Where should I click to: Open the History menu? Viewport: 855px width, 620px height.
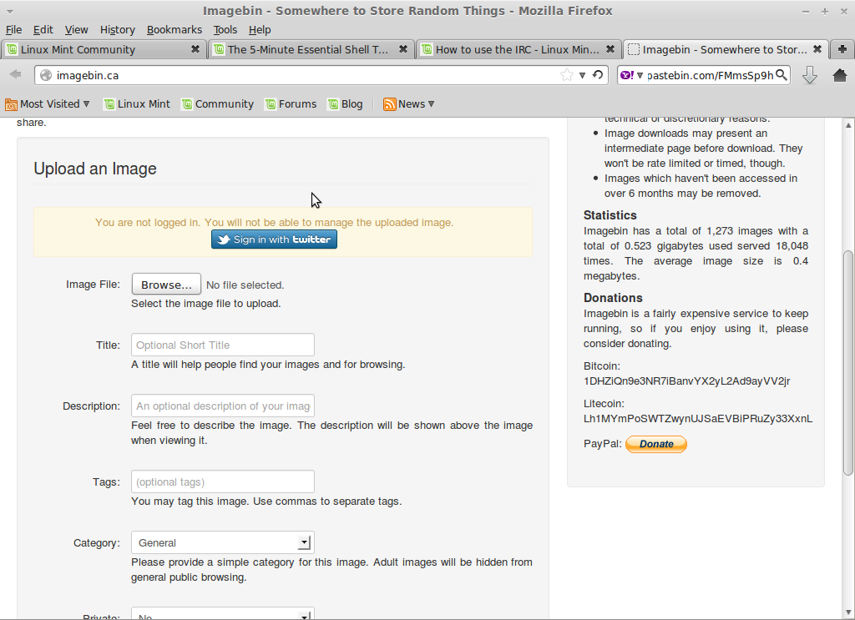click(117, 30)
